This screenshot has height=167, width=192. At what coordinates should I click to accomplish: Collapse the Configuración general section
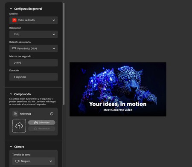click(11, 8)
